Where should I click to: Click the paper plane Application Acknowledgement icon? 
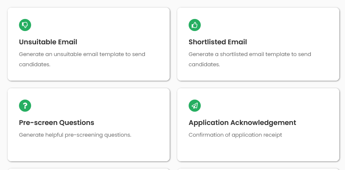[x=195, y=106]
